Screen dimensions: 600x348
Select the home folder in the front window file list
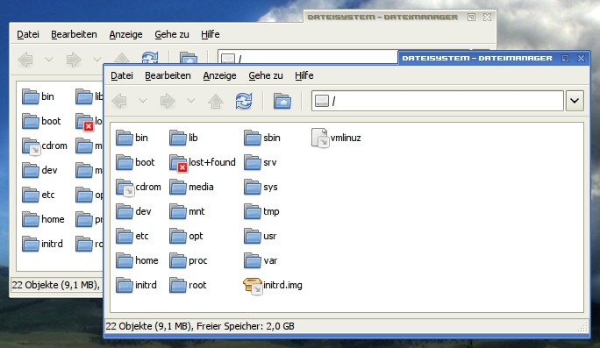tap(137, 260)
